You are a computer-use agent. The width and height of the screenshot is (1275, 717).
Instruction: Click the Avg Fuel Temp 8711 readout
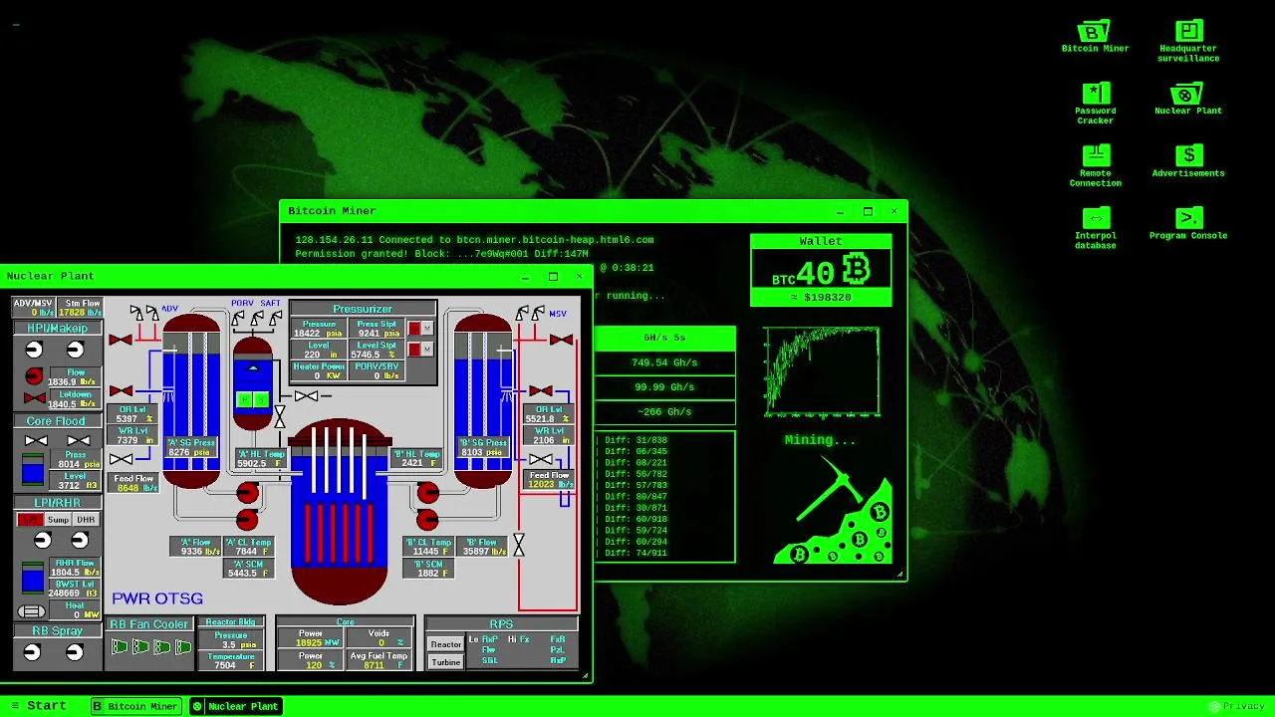click(x=380, y=660)
